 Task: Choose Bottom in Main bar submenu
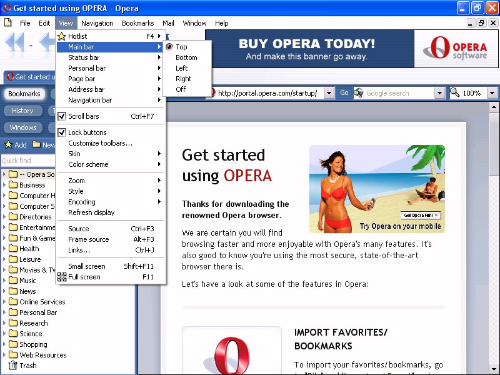[186, 57]
